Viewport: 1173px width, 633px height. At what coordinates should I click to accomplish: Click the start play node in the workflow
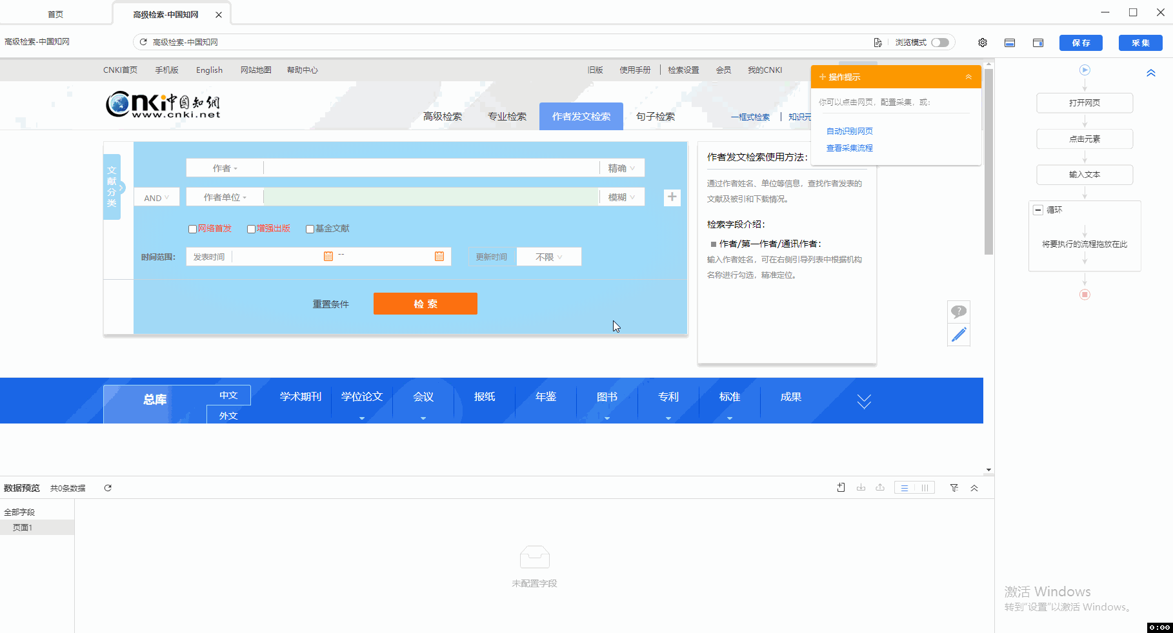pyautogui.click(x=1085, y=70)
